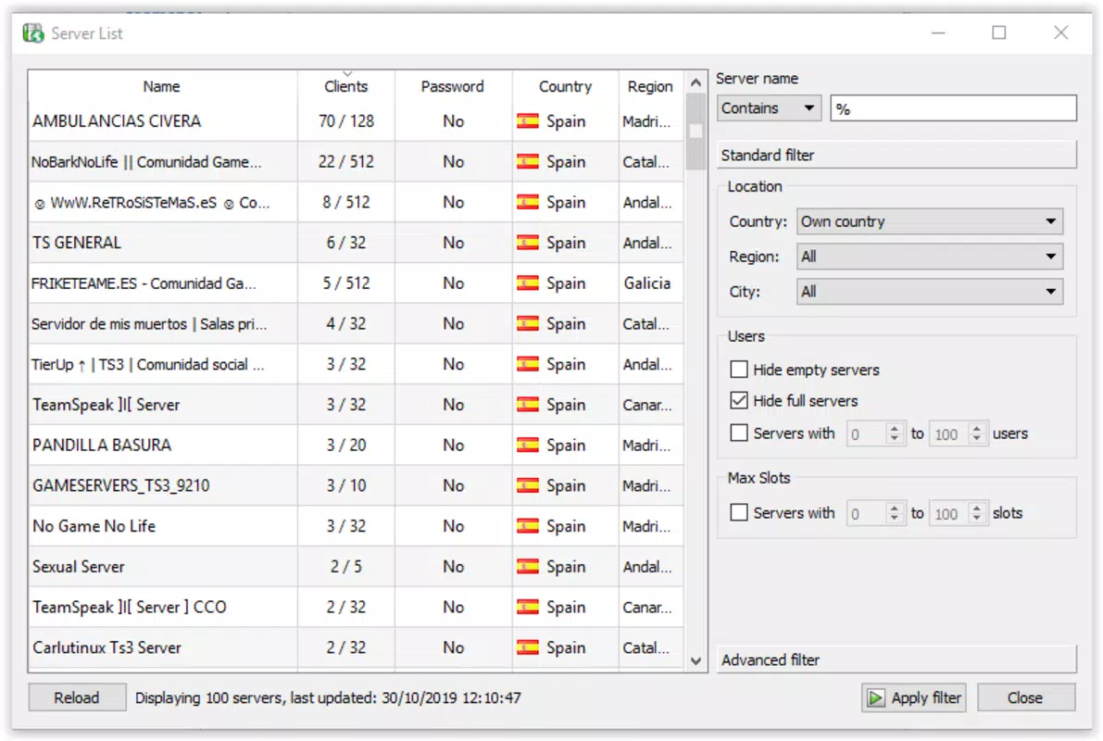This screenshot has height=741, width=1103.
Task: Click the server list scrollbar thumb
Action: click(x=696, y=132)
